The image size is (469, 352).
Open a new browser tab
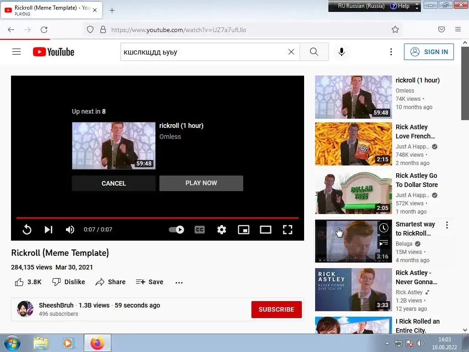(112, 11)
